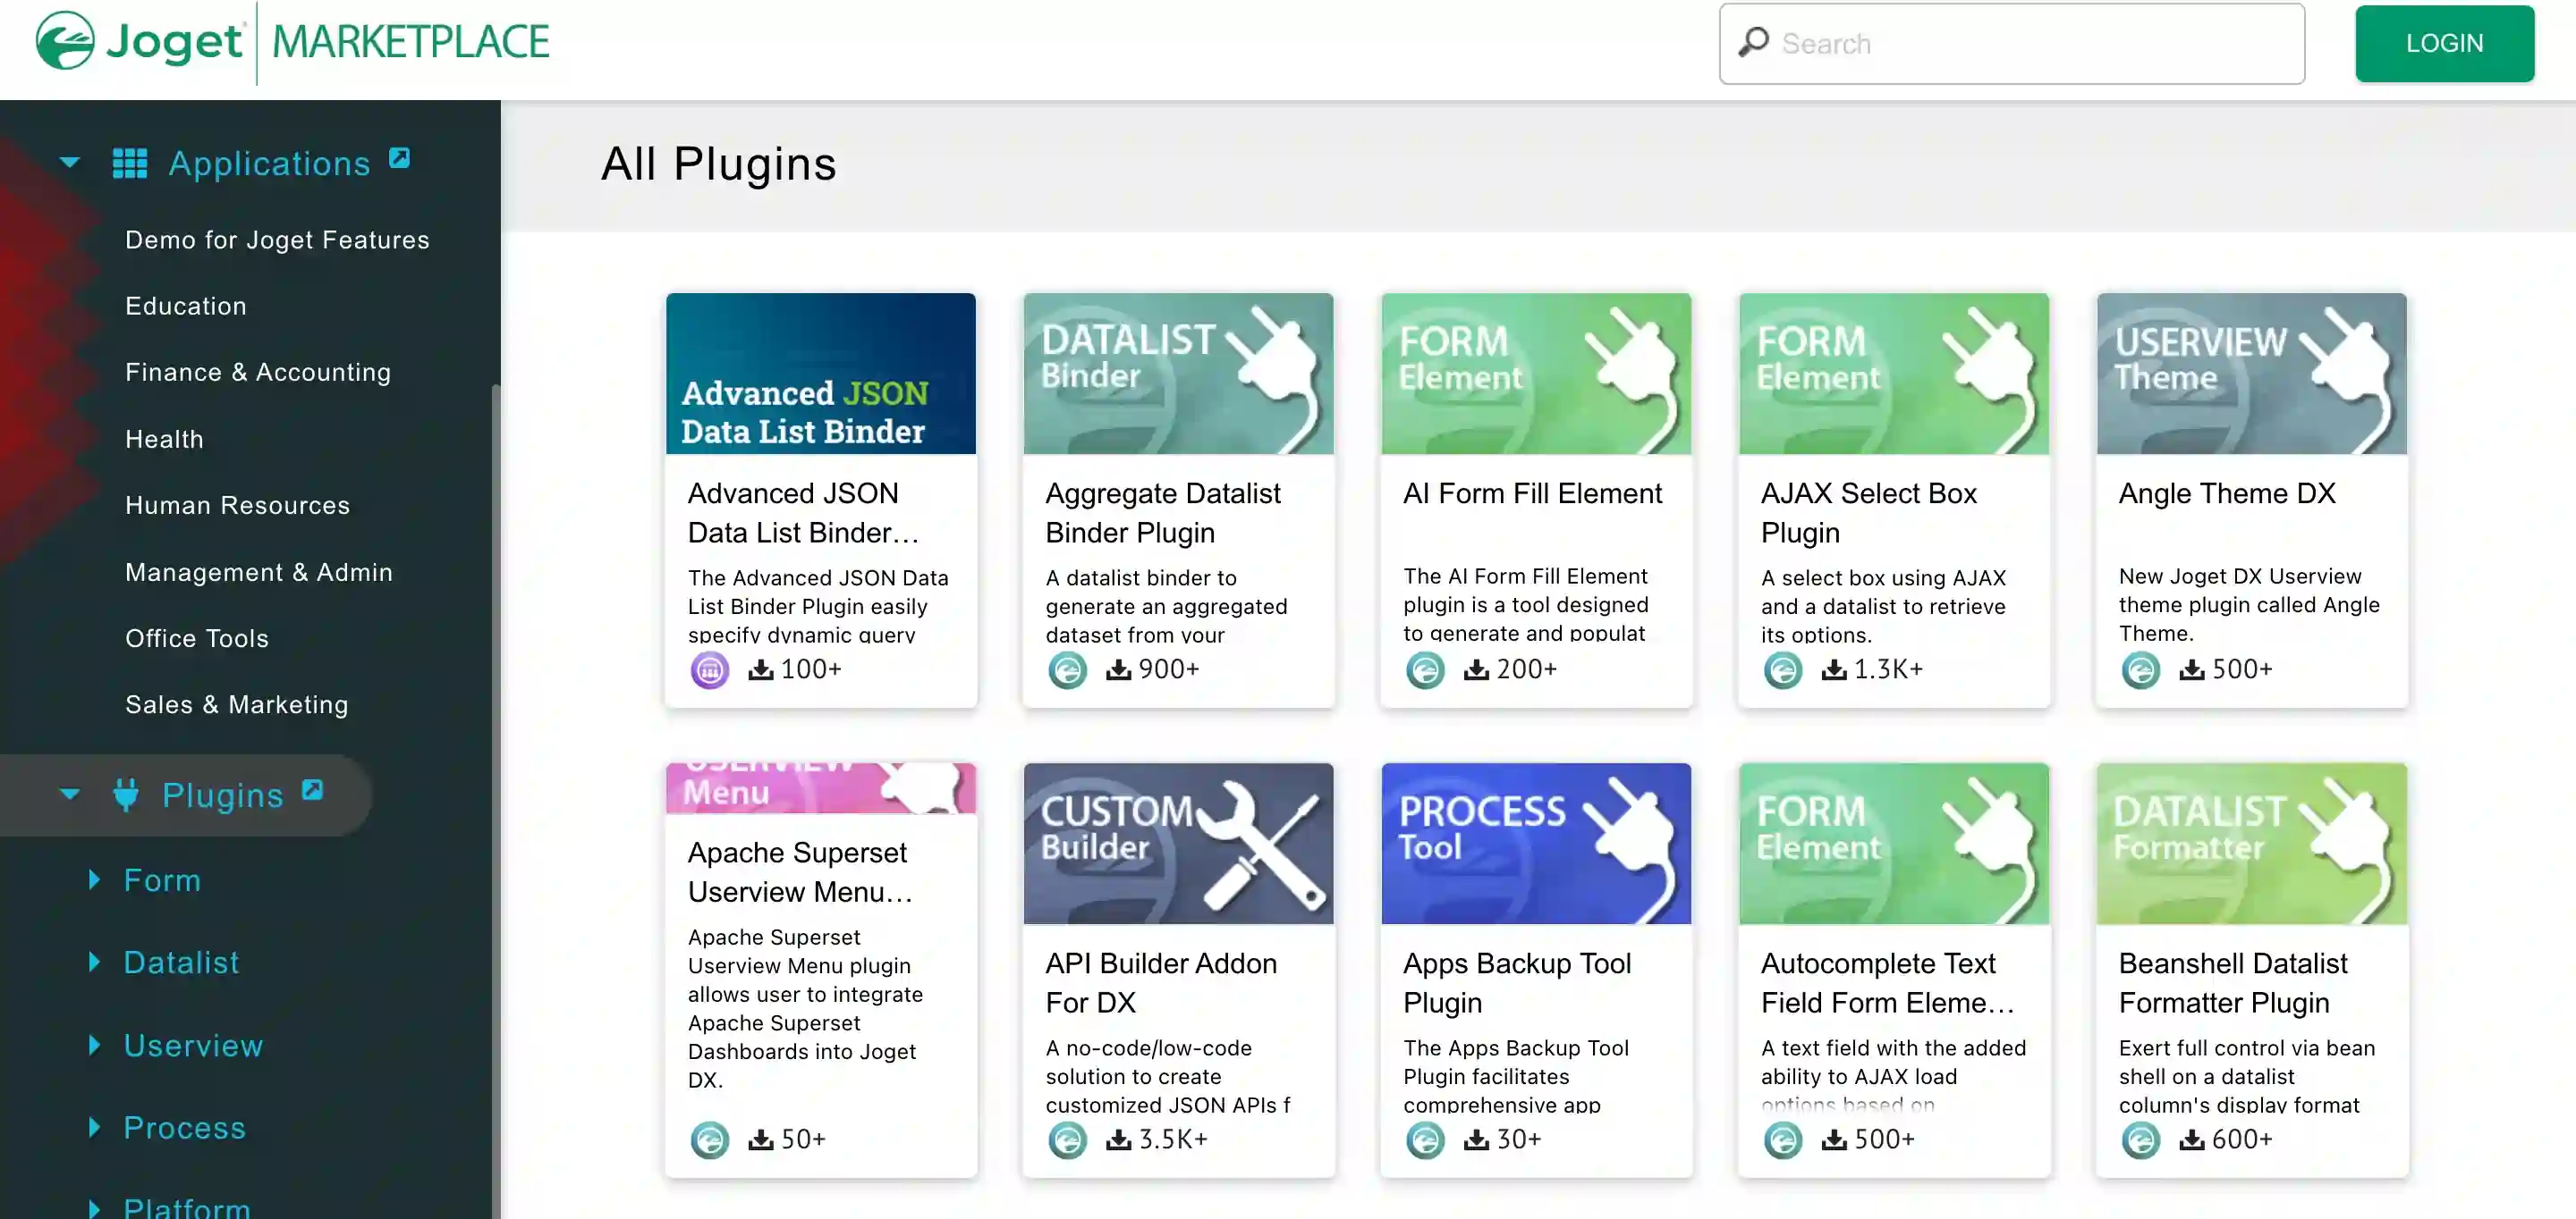Collapse the Plugins section arrow

69,794
